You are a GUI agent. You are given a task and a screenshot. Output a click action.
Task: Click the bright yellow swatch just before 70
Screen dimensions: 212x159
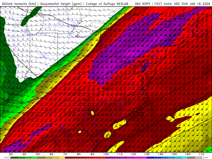[x=62, y=158]
